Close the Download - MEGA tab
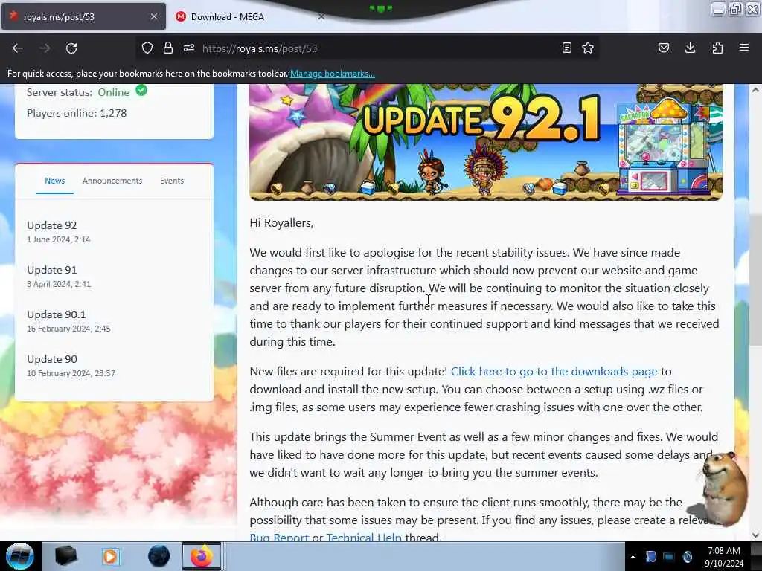Screen dimensions: 762x571 [x=321, y=16]
